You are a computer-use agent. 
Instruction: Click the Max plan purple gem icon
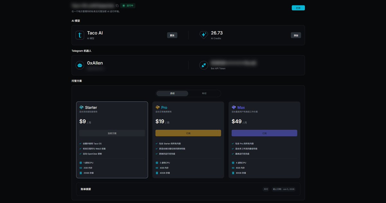[234, 107]
